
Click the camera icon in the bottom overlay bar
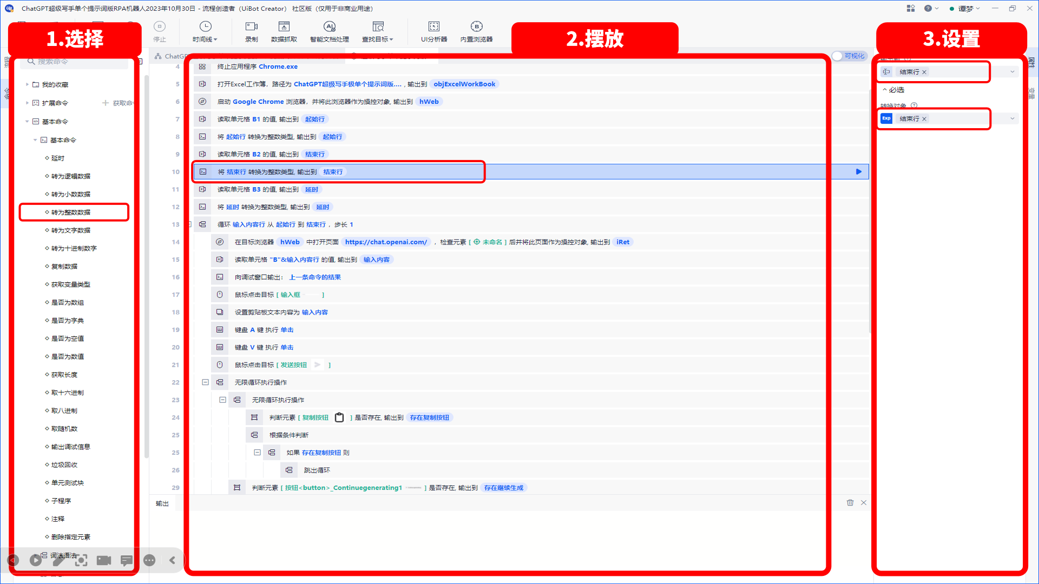click(x=104, y=560)
